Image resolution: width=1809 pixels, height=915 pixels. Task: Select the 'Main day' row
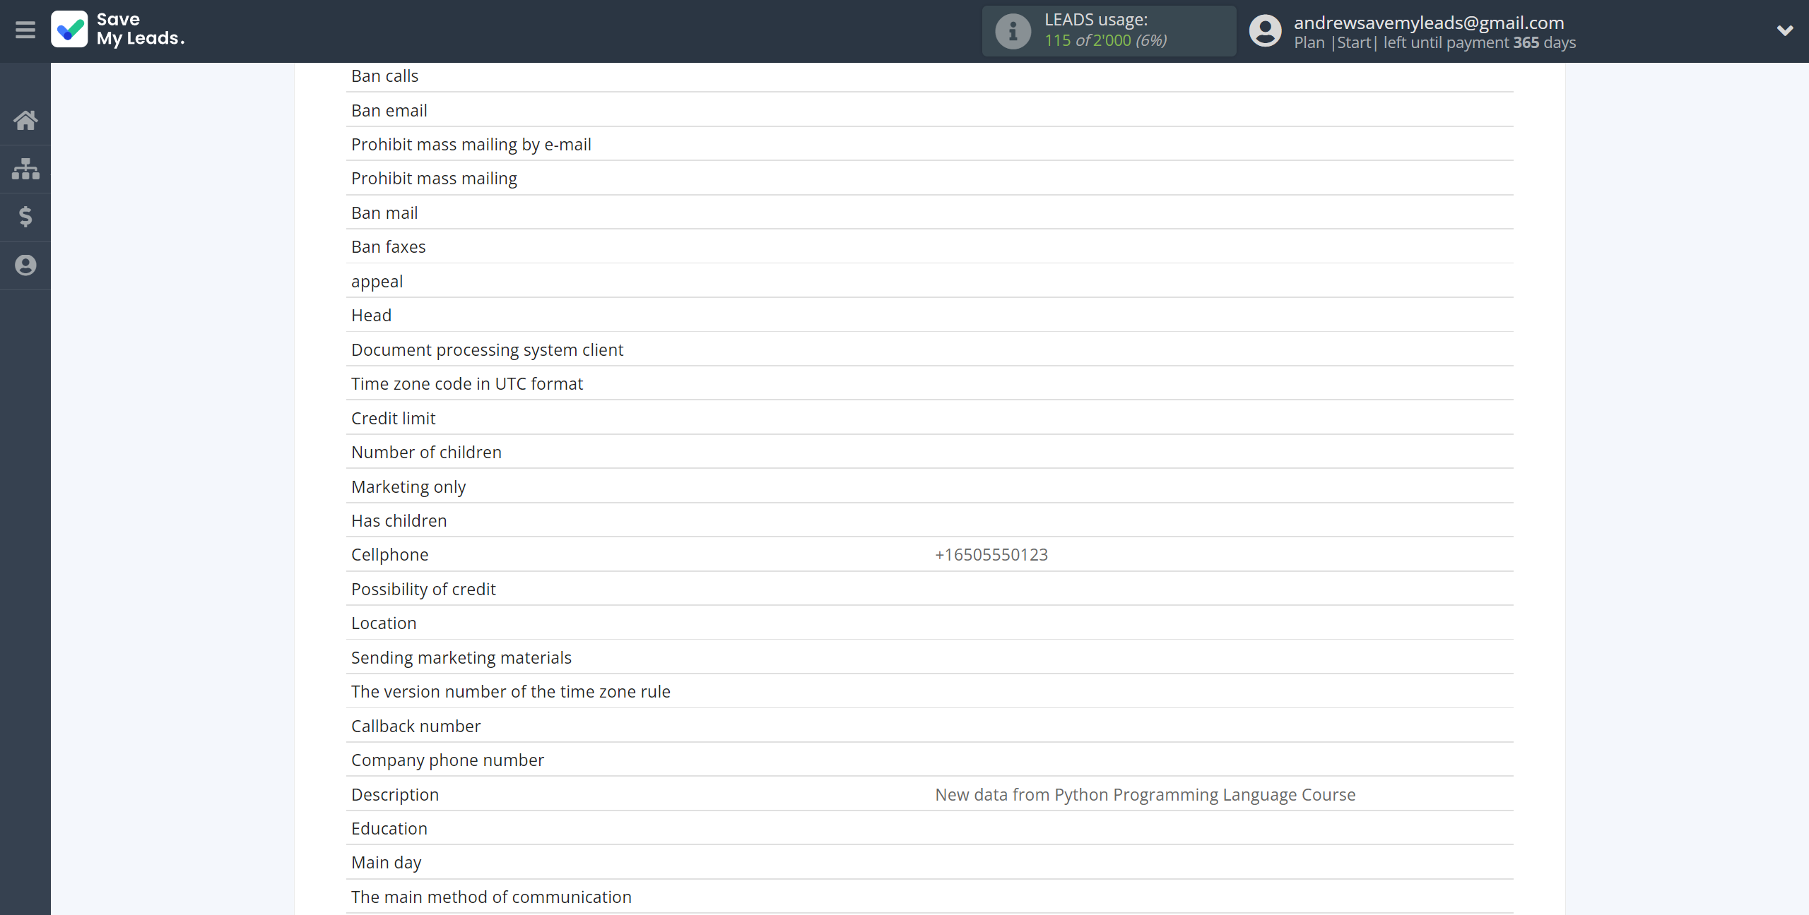point(929,862)
